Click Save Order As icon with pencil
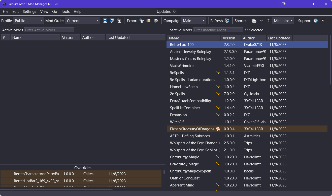Viewport: 332px width, 196px height. [112, 21]
